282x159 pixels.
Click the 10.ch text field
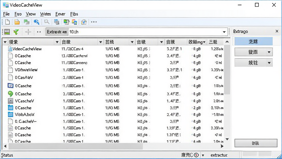coord(145,32)
